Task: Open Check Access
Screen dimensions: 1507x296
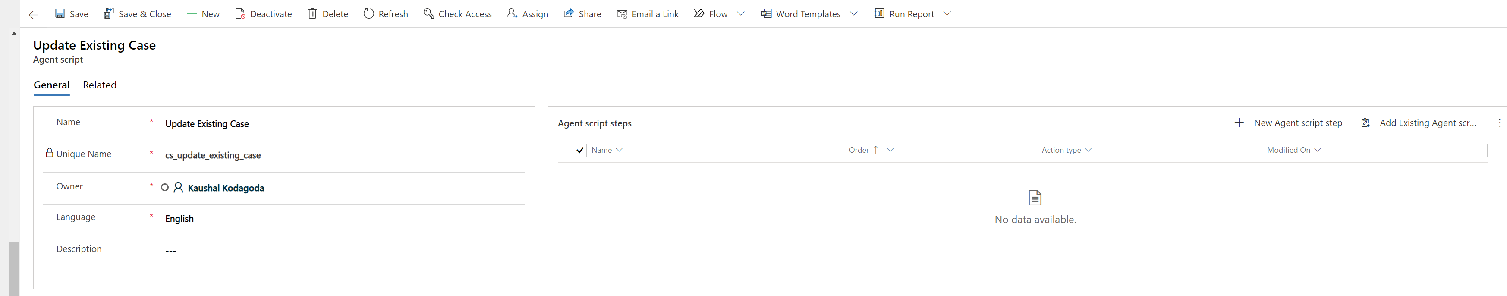Action: pos(457,14)
